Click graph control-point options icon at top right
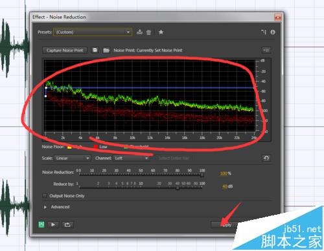This screenshot has height=251, width=324. pos(266,50)
